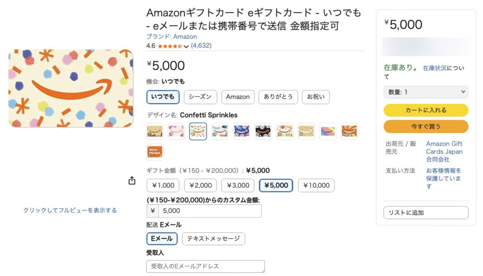Select the ¥3,000 gift amount
The image size is (483, 276).
click(238, 186)
